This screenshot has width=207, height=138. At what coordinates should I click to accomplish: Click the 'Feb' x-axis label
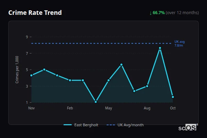[x=70, y=108]
